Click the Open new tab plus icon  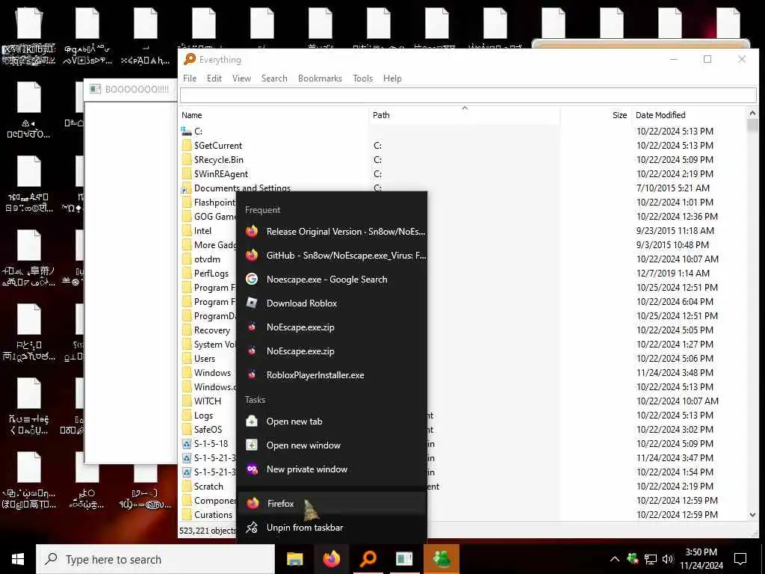click(252, 422)
